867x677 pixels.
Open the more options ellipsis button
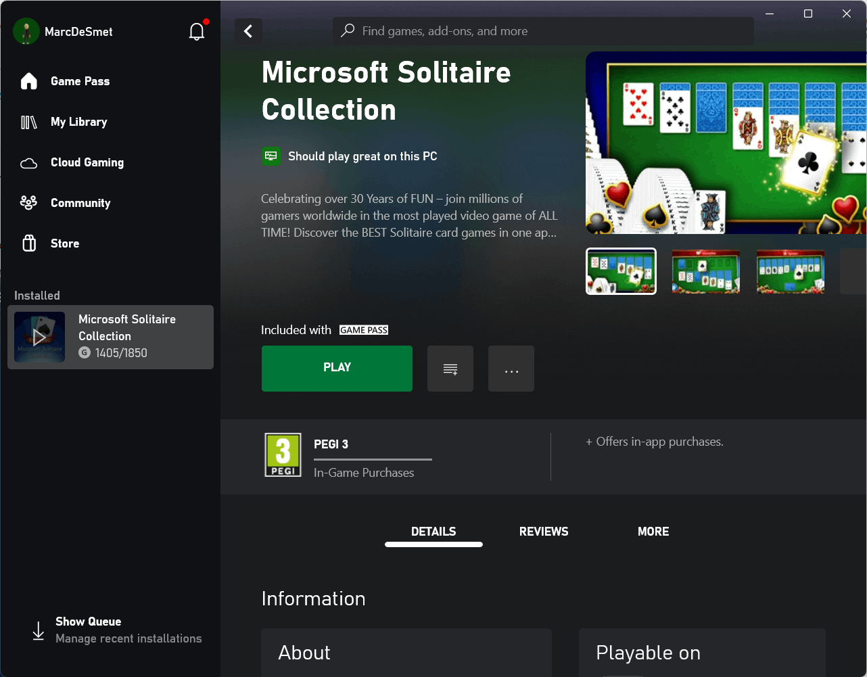click(511, 369)
